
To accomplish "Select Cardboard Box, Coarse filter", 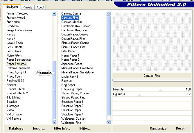I will coord(76,26).
